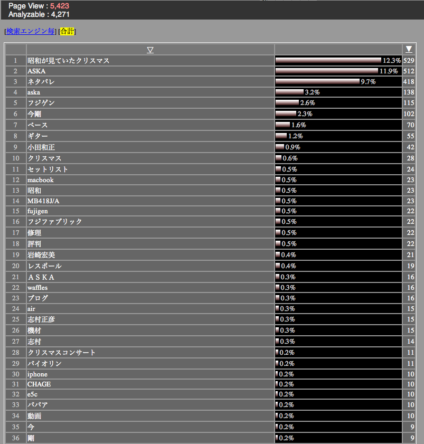Click keyword MB418J/A
This screenshot has height=444, width=424.
[43, 201]
